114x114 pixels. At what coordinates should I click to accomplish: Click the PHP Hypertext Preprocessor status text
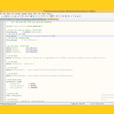pyautogui.click(x=8, y=104)
